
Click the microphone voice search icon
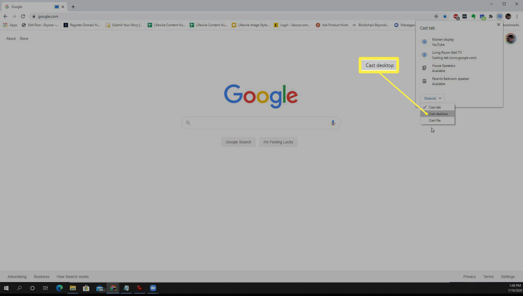click(333, 123)
